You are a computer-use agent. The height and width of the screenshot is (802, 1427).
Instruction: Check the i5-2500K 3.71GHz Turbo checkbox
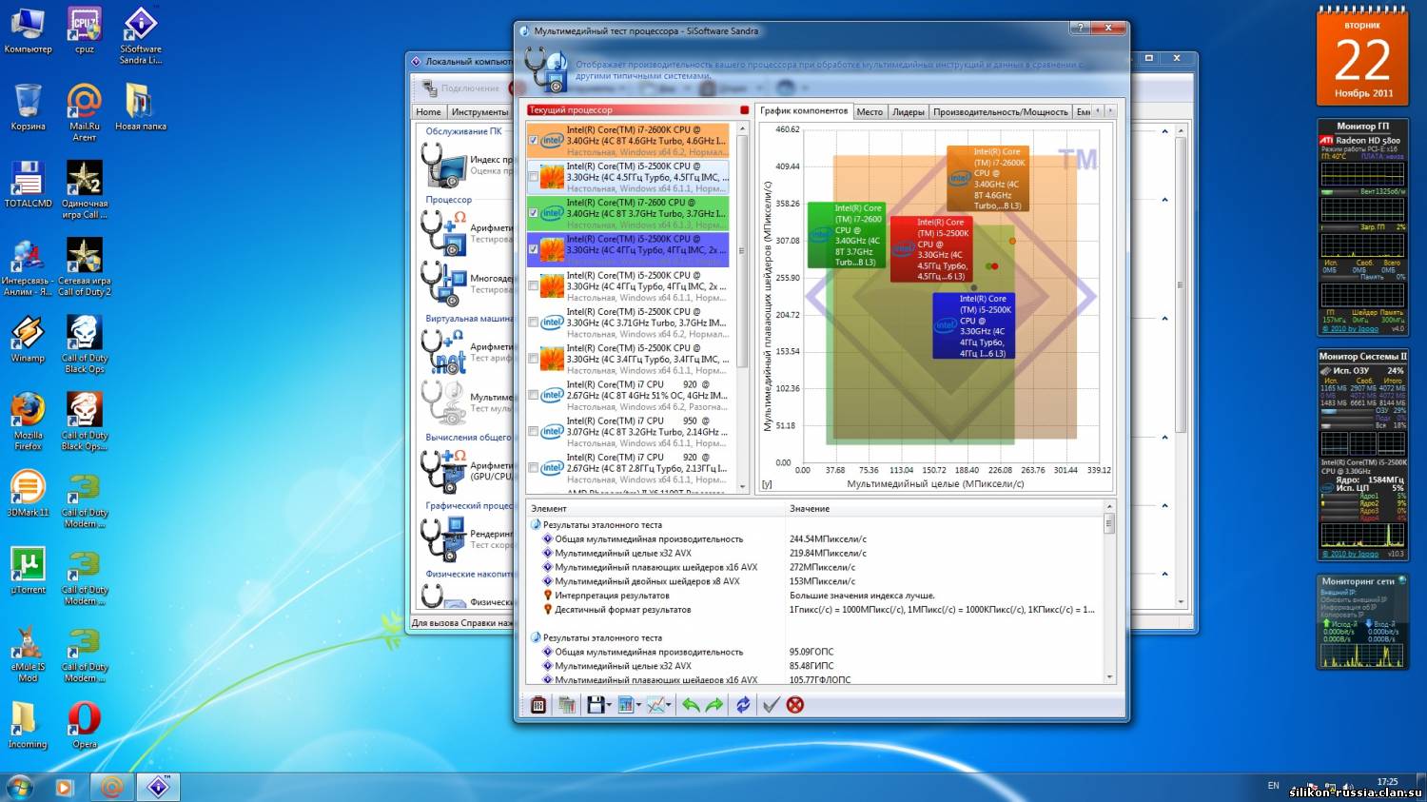pos(533,323)
